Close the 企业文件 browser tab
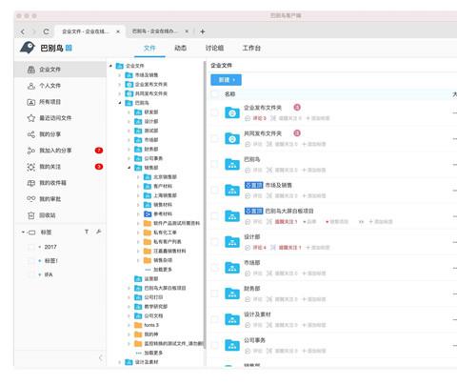The image size is (457, 385). click(118, 31)
